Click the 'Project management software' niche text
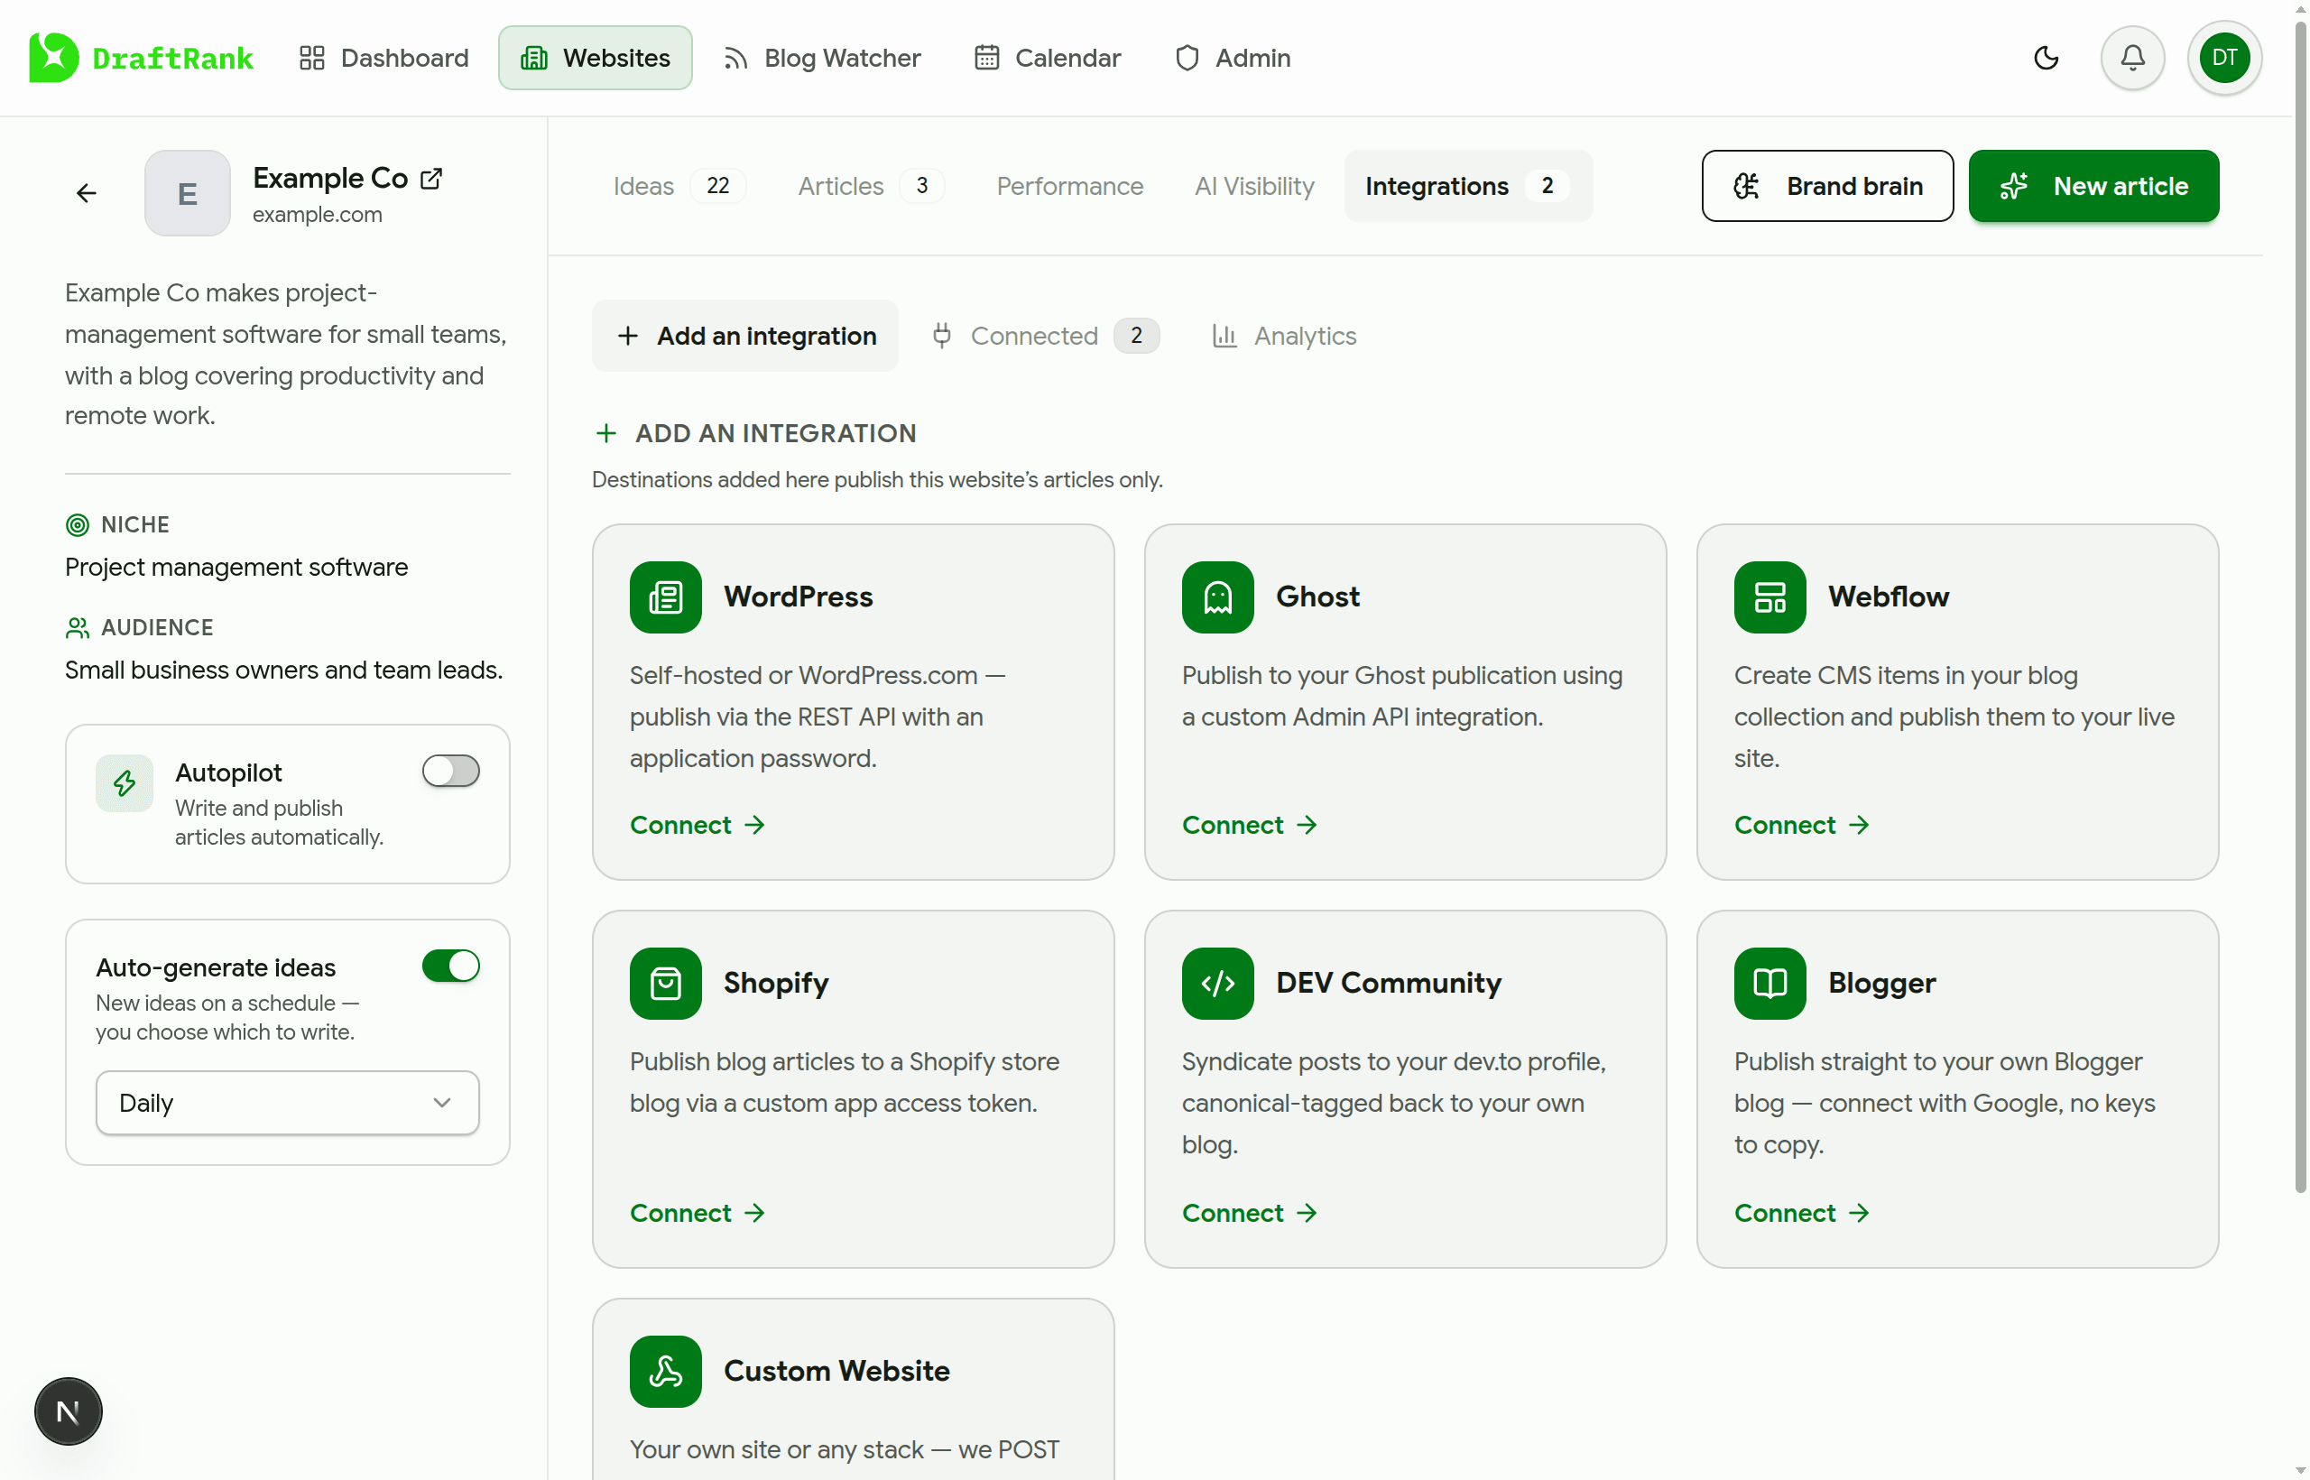 [x=236, y=567]
